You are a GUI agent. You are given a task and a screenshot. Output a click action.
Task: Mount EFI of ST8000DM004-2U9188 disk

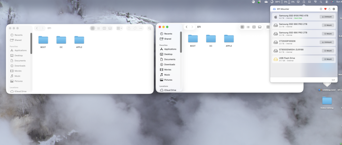[328, 51]
